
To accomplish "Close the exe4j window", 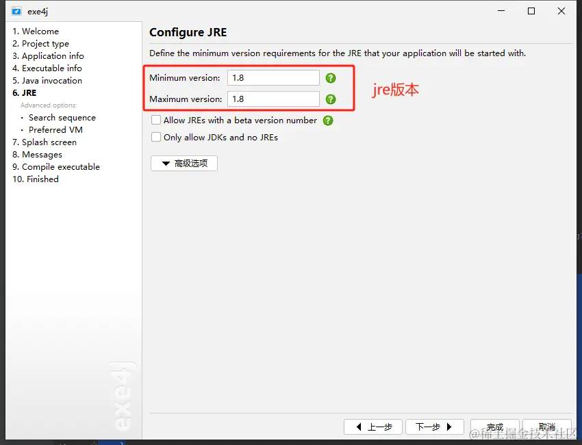I will 561,11.
